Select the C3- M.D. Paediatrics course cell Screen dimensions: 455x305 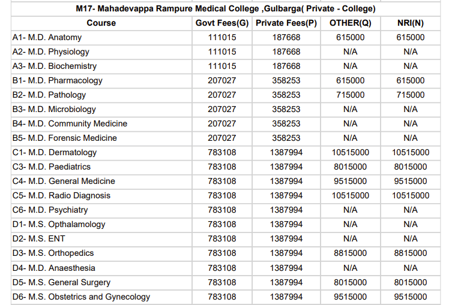51,167
